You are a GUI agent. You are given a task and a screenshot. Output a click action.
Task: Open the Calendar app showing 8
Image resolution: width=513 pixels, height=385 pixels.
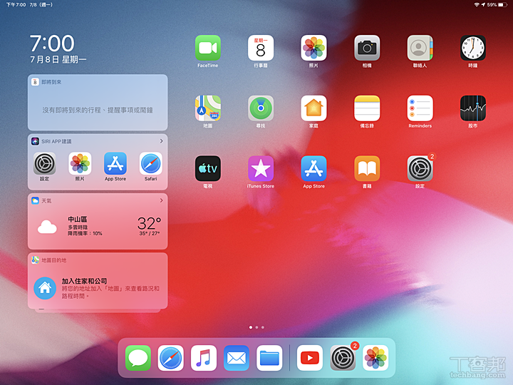point(261,48)
